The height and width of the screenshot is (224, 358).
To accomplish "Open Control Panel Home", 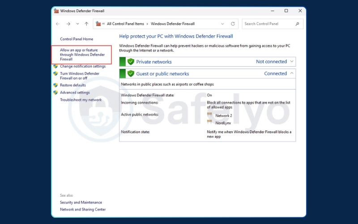I will point(77,39).
